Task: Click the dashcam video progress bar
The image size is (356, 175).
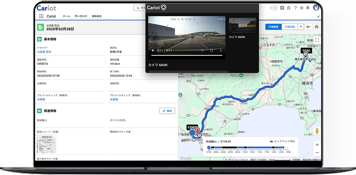Action: click(187, 55)
